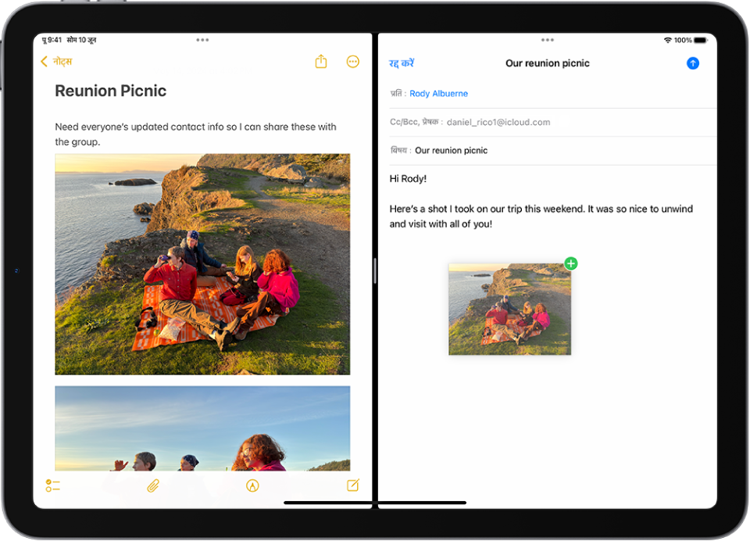Select the cliffside picnic photo in note

click(202, 263)
